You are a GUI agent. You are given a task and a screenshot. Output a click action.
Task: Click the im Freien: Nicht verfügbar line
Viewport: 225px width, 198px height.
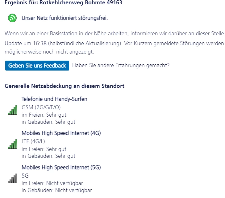(x=52, y=183)
